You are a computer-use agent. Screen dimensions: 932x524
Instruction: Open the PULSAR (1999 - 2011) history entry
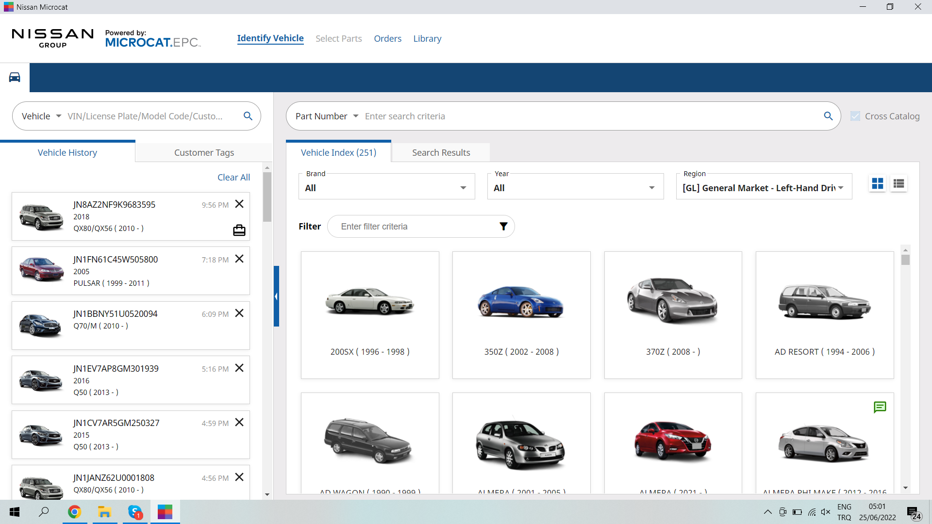click(131, 271)
